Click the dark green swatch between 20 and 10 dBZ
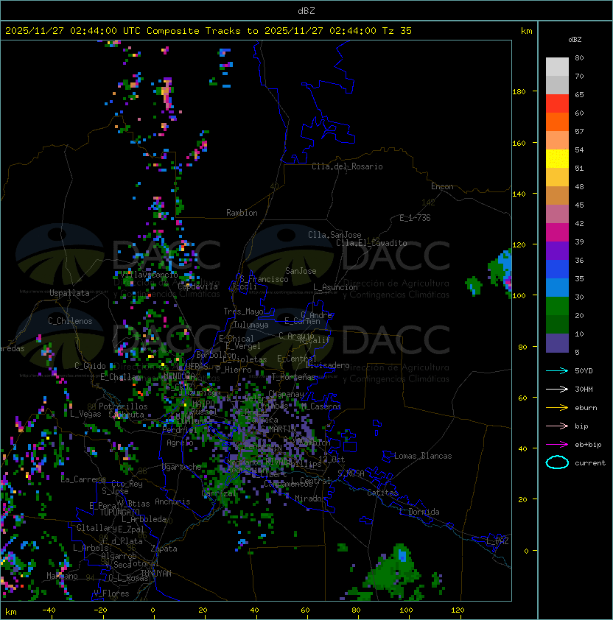613x620 pixels. [557, 325]
